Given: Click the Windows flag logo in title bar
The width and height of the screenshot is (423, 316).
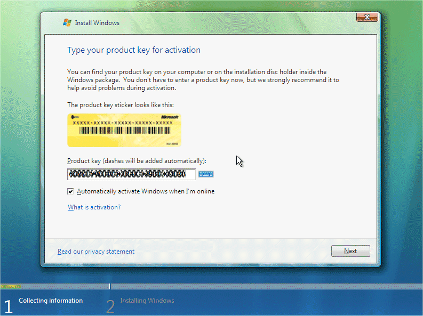Looking at the screenshot, I should tap(67, 22).
